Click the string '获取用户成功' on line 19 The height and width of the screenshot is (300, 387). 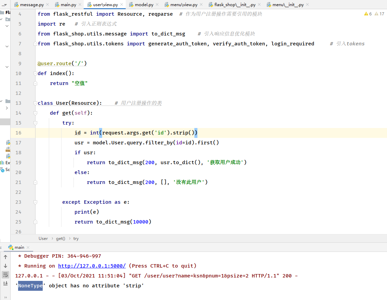225,162
